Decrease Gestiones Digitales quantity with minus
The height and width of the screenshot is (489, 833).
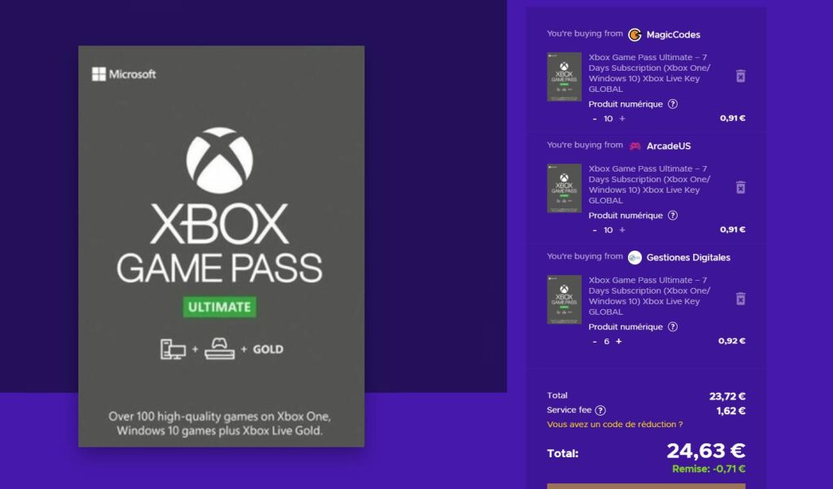tap(595, 341)
